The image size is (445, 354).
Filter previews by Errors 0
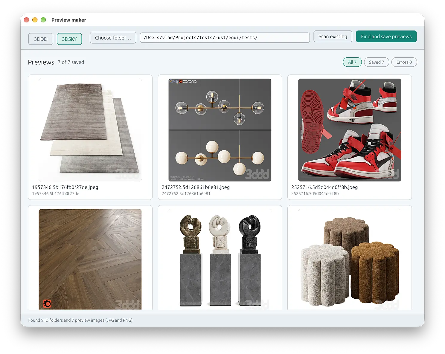tap(404, 62)
